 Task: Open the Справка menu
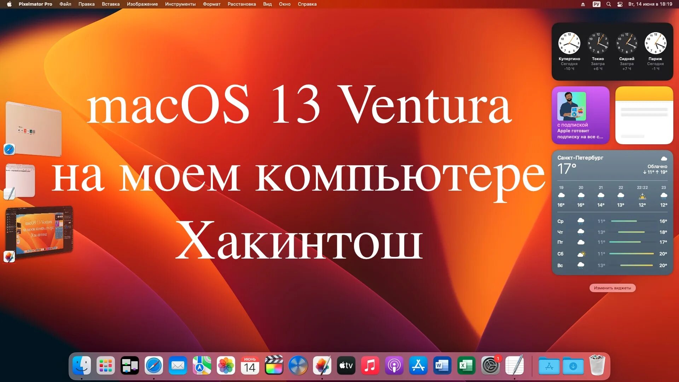(x=307, y=4)
